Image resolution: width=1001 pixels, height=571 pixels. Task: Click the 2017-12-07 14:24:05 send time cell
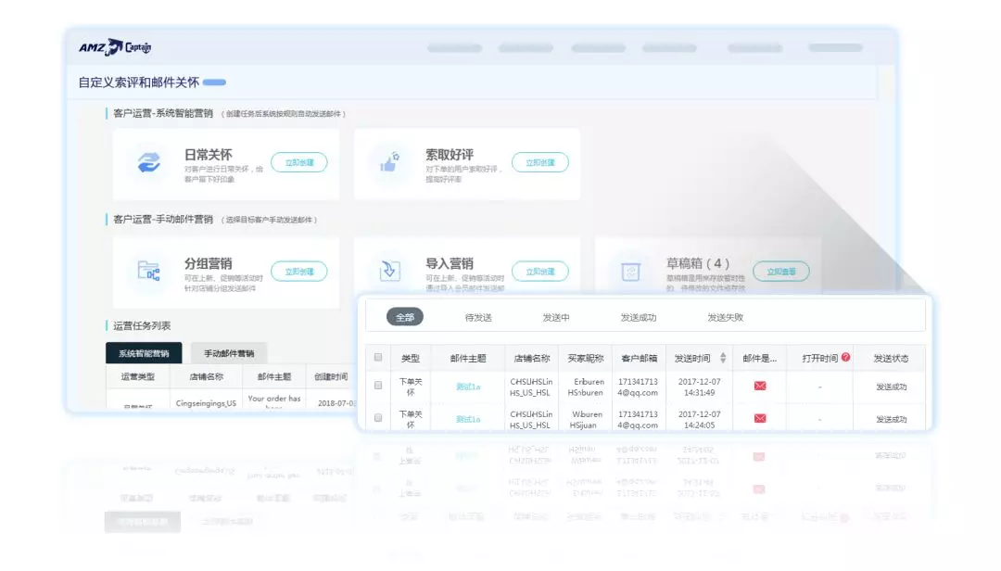(x=699, y=420)
